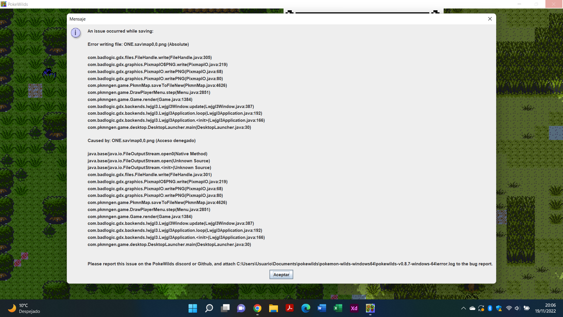The image size is (563, 317).
Task: Open Adobe Acrobat from the taskbar
Action: [290, 308]
